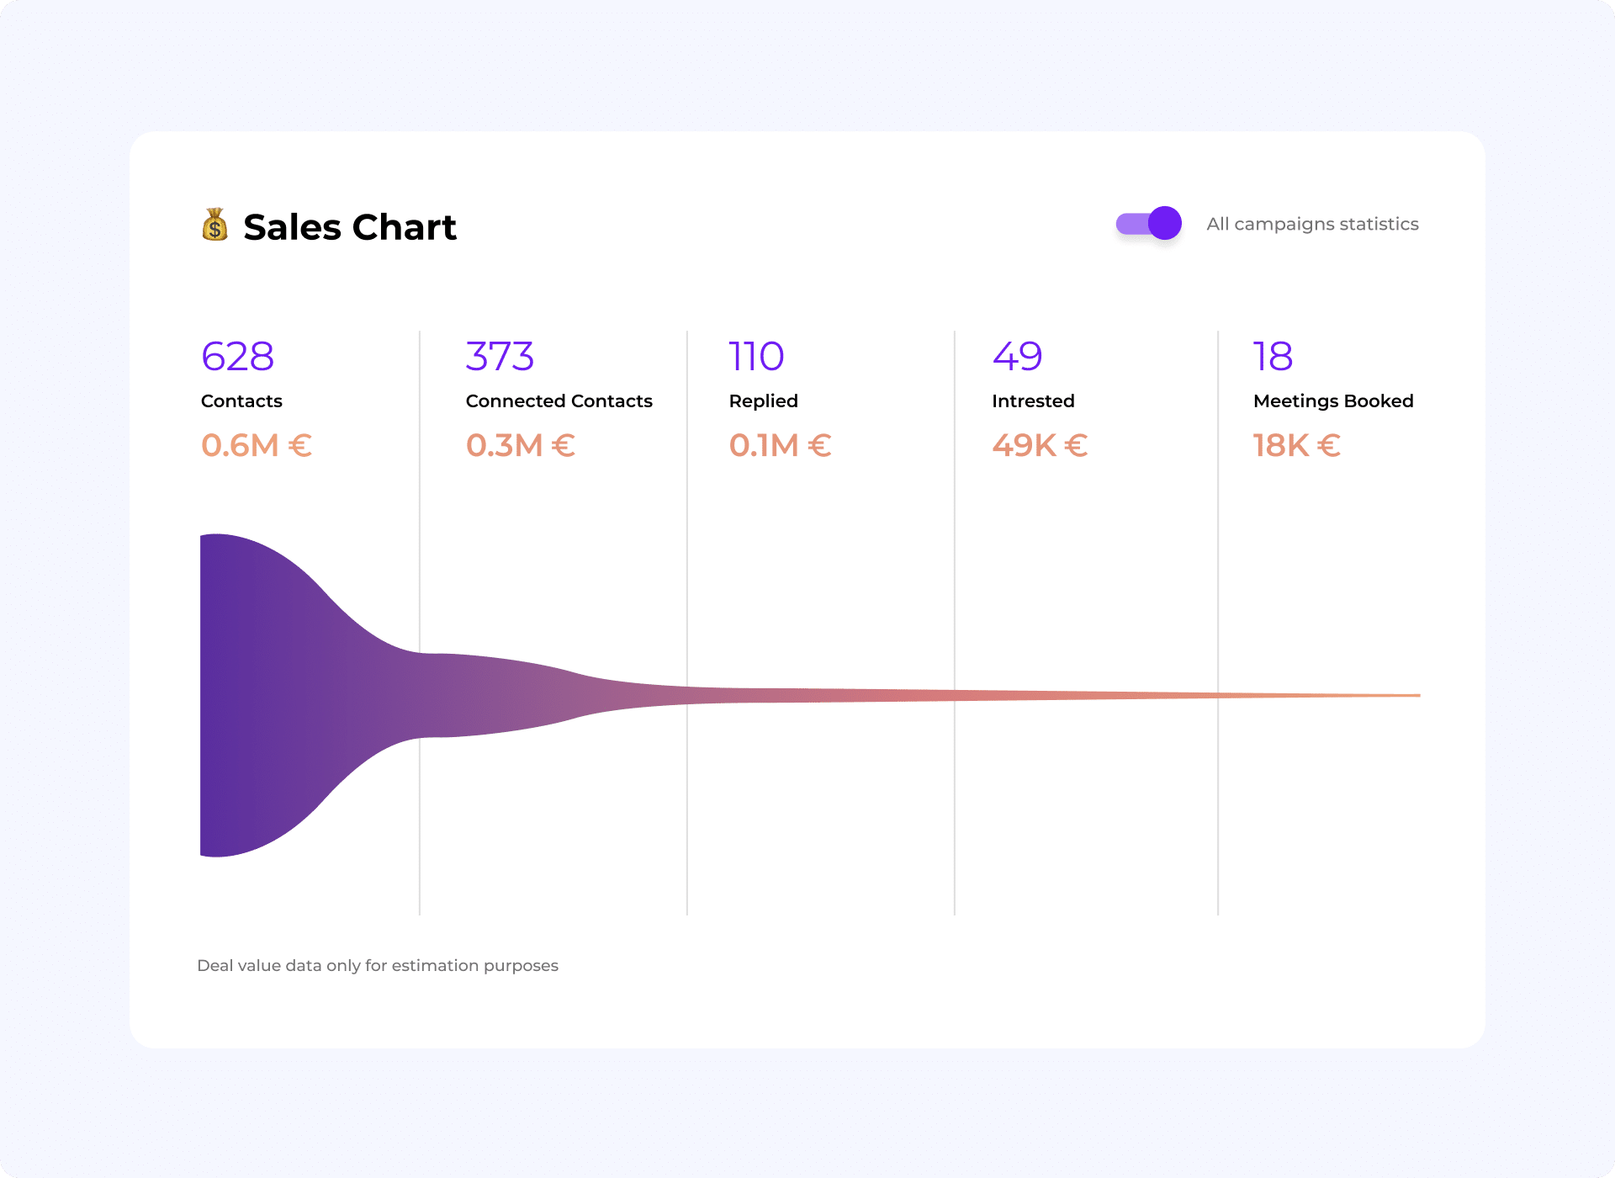
Task: Click the 0.3M € deal value
Action: tap(521, 446)
